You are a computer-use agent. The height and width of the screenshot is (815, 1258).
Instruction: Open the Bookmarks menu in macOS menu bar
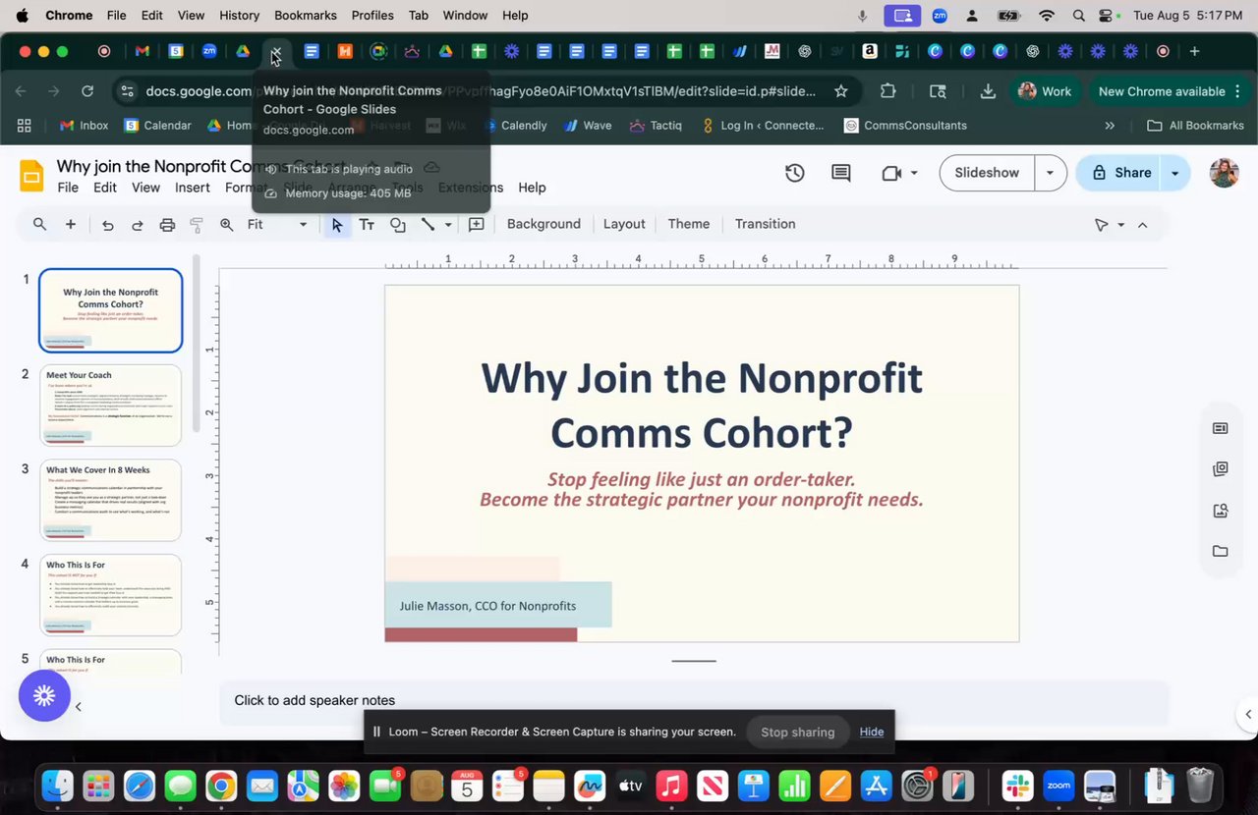(x=306, y=16)
